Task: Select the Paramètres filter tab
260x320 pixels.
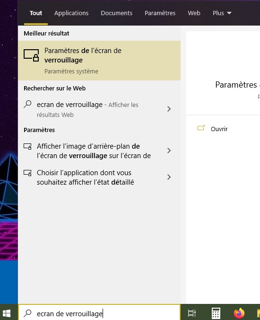Action: click(160, 13)
